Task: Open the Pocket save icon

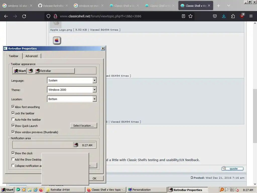Action: (215, 16)
